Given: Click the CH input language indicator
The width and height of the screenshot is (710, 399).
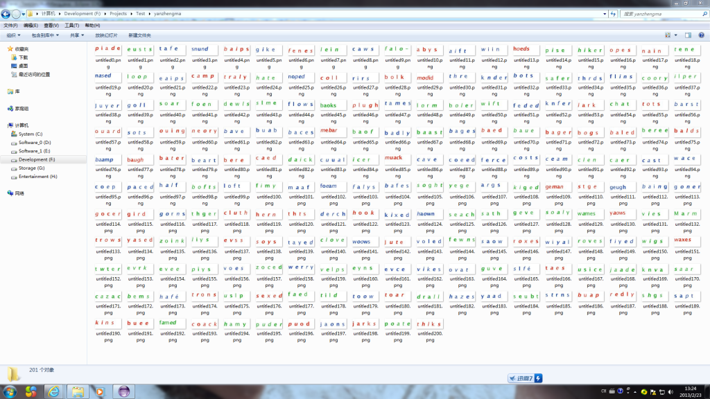Looking at the screenshot, I should [x=604, y=391].
